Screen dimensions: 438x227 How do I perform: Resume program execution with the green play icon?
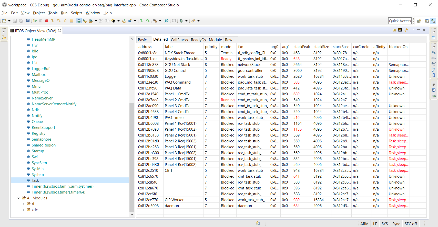click(x=35, y=21)
